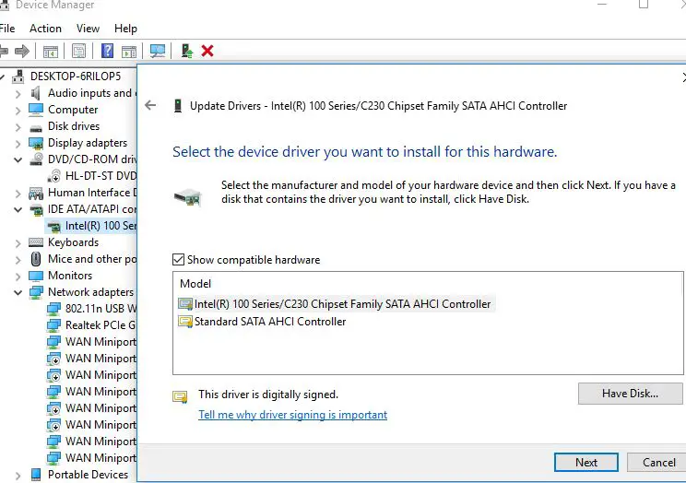The width and height of the screenshot is (686, 483).
Task: Expand the Display adapters category
Action: [x=18, y=144]
